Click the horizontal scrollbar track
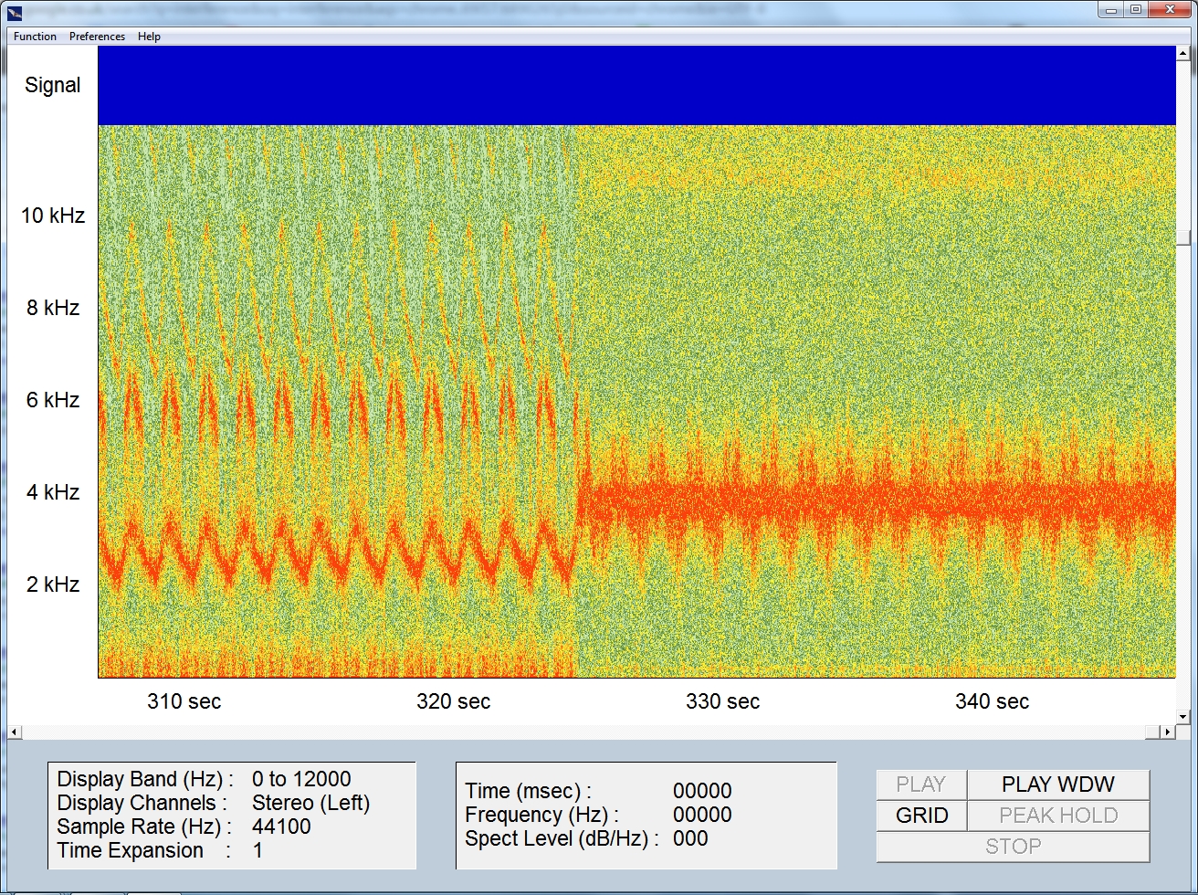This screenshot has height=895, width=1198. tap(584, 732)
